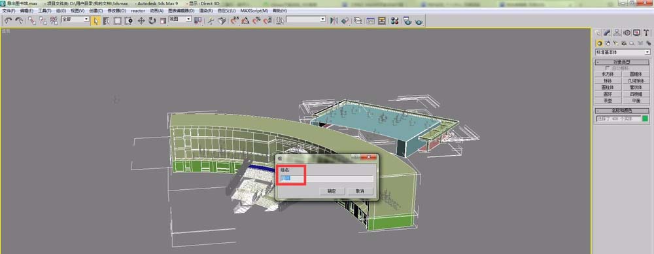
Task: Open Select by Name list icon
Action: coord(107,20)
